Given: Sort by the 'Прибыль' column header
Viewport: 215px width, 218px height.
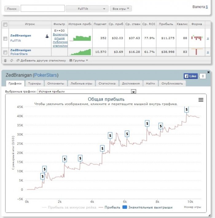Looking at the screenshot, I should (166, 24).
